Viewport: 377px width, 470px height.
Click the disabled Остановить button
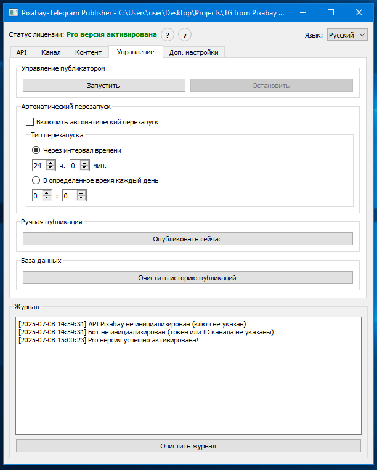coord(271,86)
